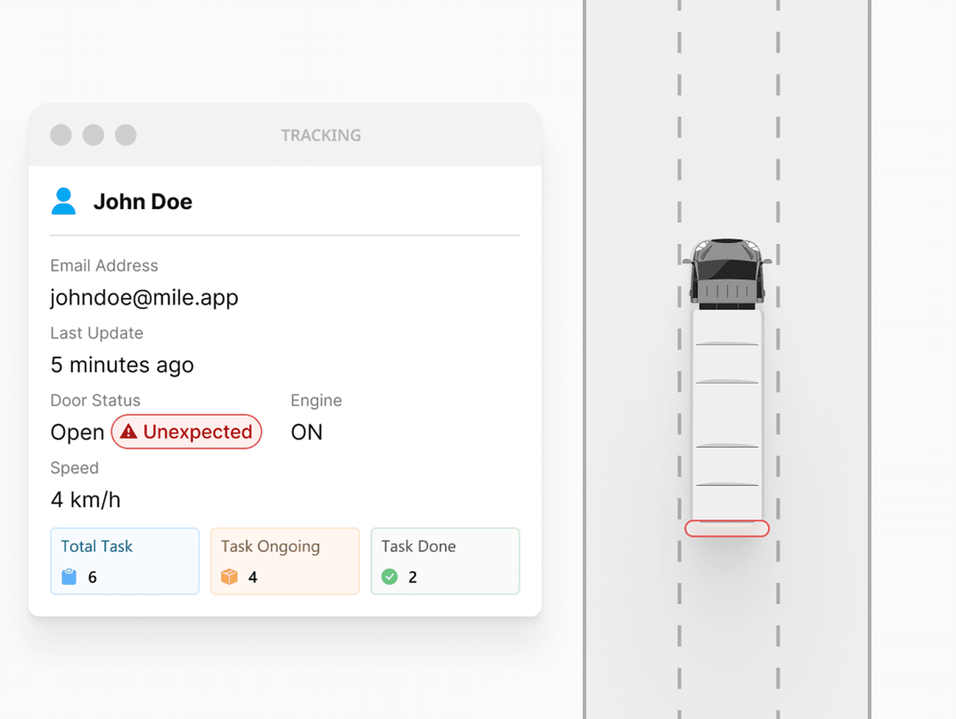Click the red warning triangle icon
Viewport: 956px width, 719px height.
pyautogui.click(x=128, y=432)
